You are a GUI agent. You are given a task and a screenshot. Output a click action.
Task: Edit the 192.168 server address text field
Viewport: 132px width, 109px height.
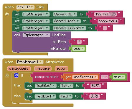[x=105, y=14]
